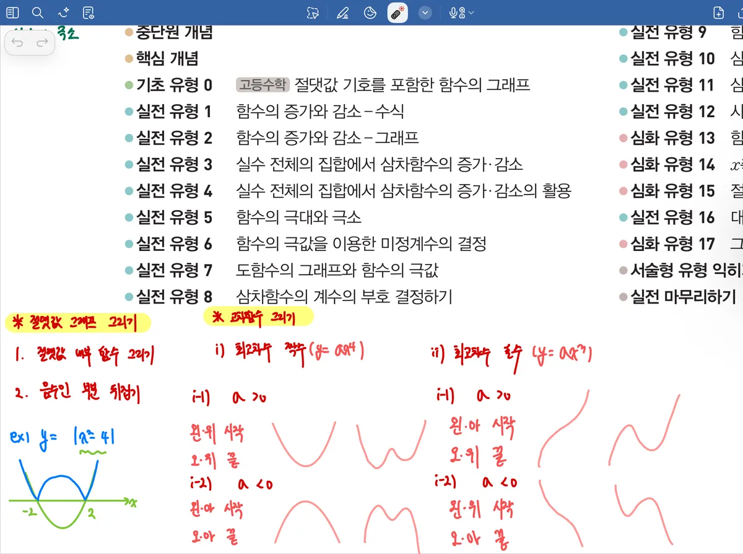Screen dimensions: 743x554
Task: Click '심화 유형 15' label
Action: pos(672,191)
